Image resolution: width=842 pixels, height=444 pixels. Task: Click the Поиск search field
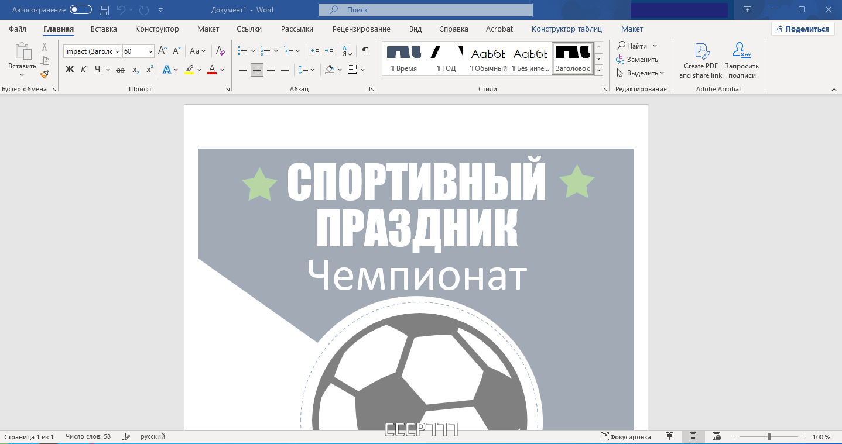[x=426, y=10]
